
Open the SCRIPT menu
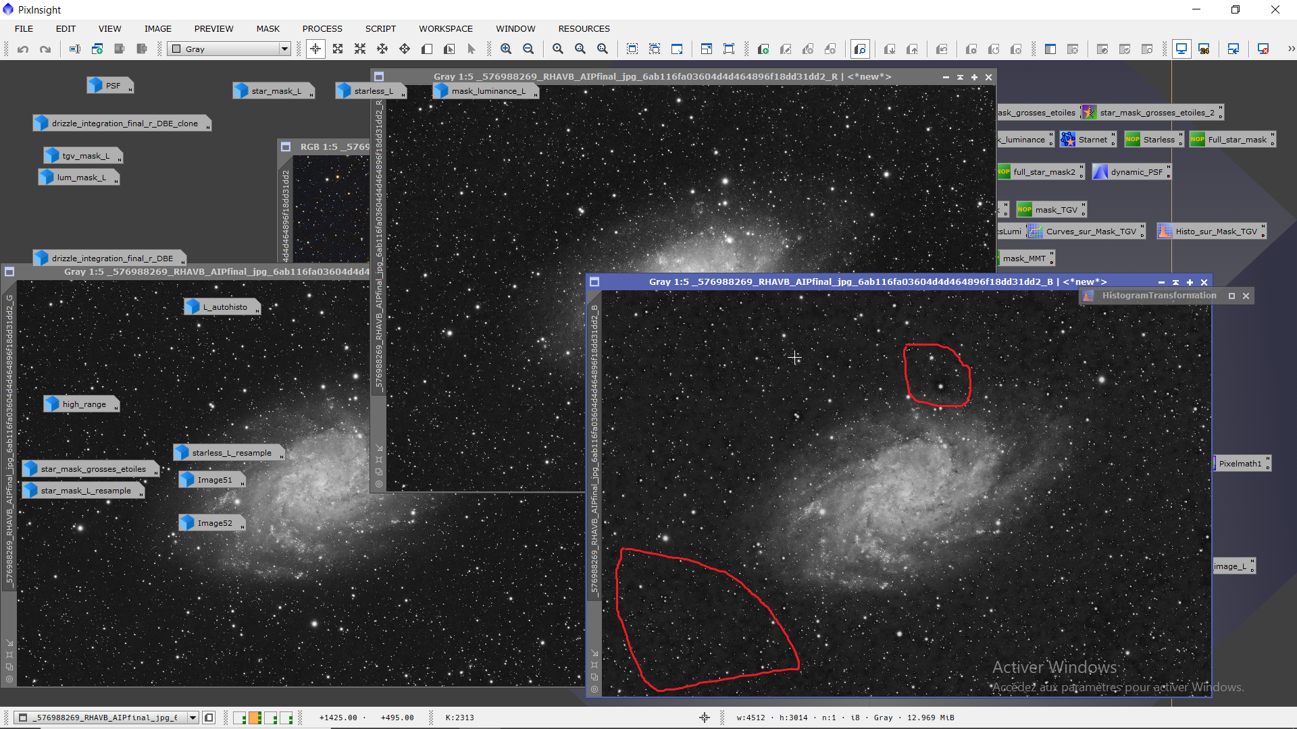pyautogui.click(x=380, y=29)
